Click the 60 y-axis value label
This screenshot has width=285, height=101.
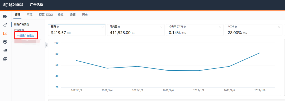click(57, 65)
